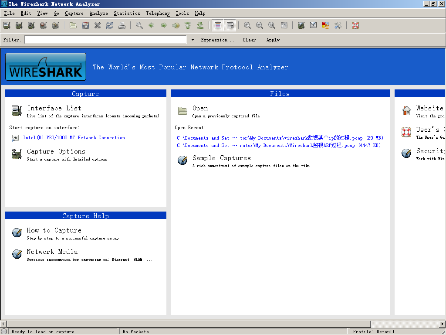Viewport: 446px width, 335px height.
Task: Click the start capture toolbar icon
Action: 31,25
